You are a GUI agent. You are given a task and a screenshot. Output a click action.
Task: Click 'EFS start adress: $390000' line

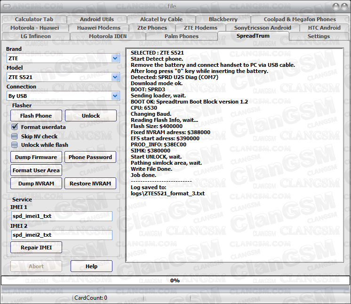165,138
